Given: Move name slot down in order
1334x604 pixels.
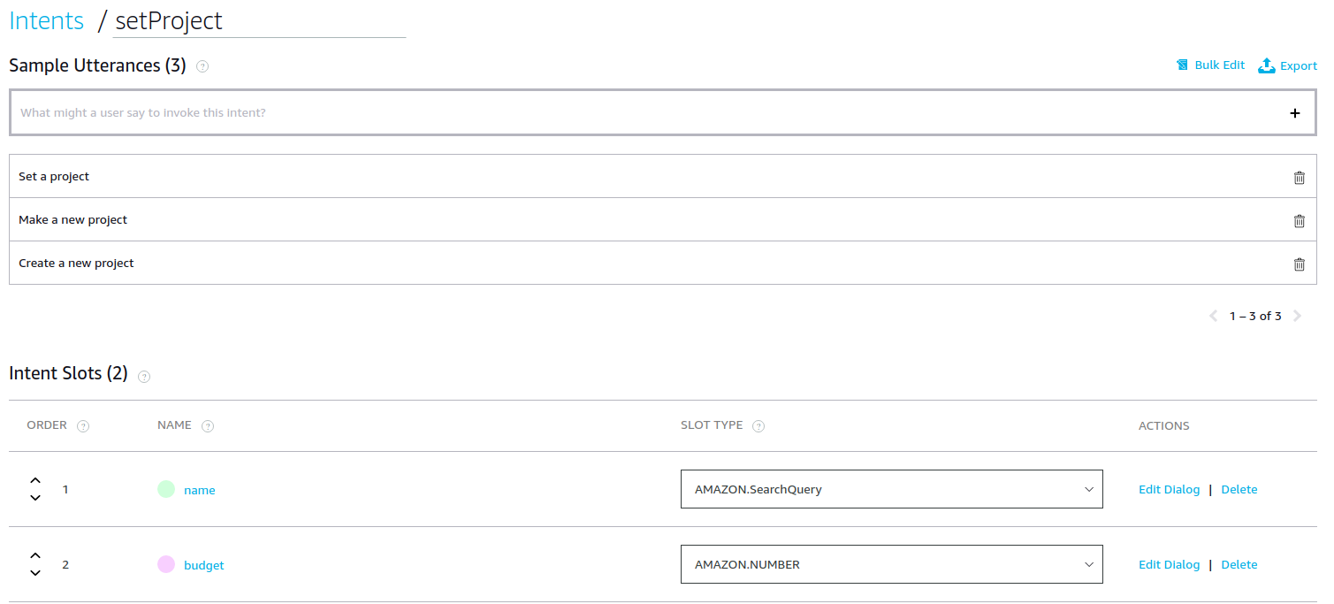Looking at the screenshot, I should [x=35, y=498].
